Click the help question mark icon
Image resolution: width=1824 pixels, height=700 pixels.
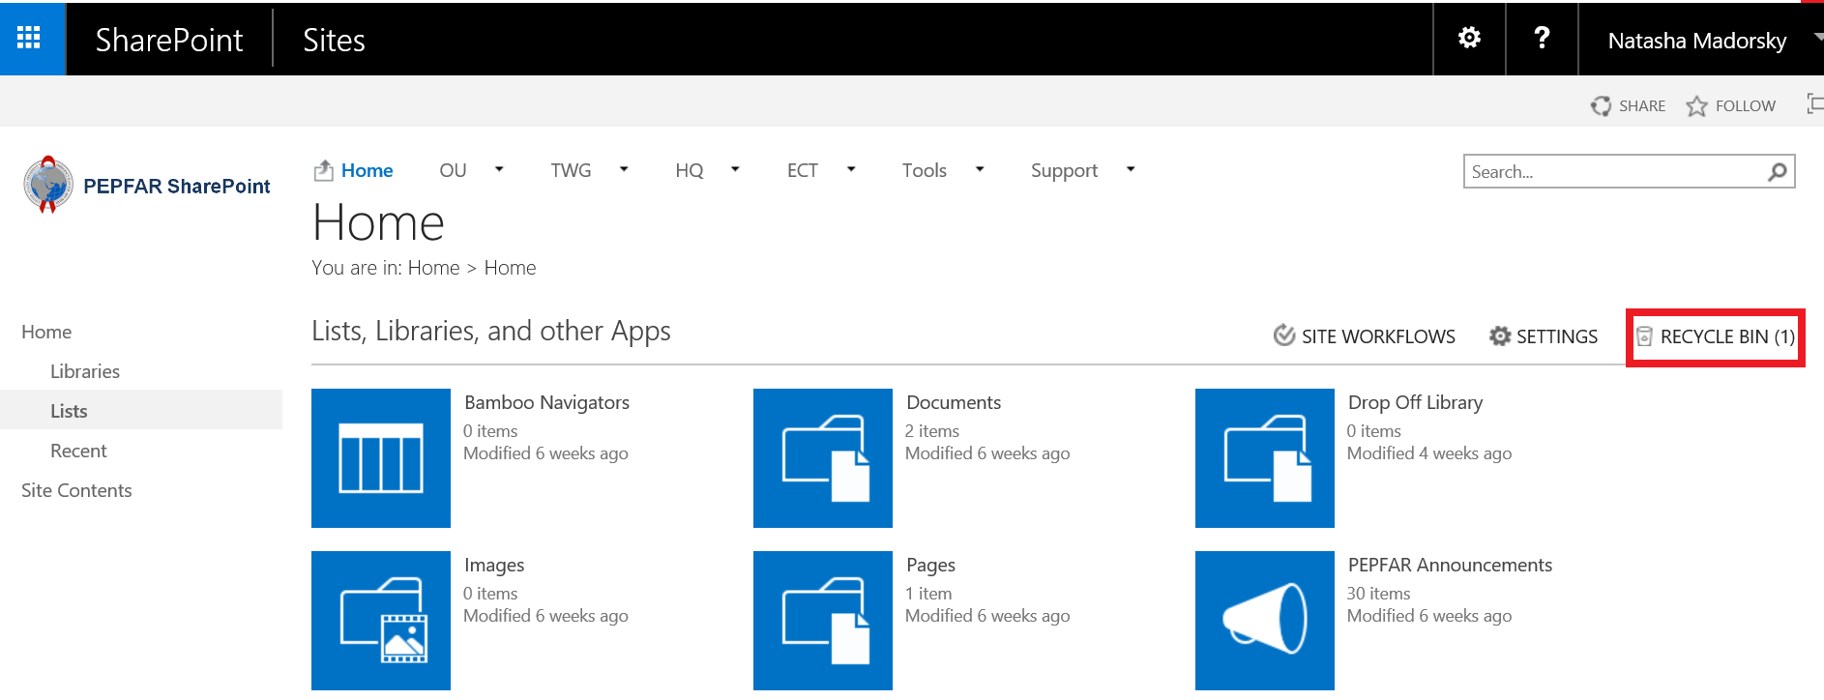point(1542,38)
